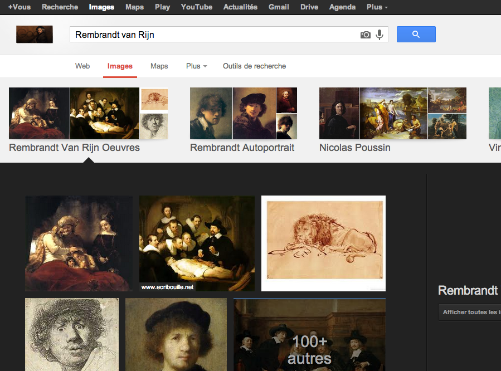Select red-bed painting thumbnail in Oeuvres strip
Screen dimensions: 501x371
click(x=40, y=113)
